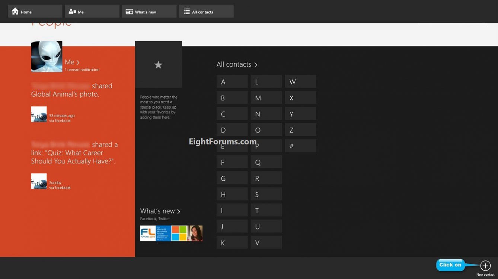Open the Me tab in top bar

[x=92, y=11]
